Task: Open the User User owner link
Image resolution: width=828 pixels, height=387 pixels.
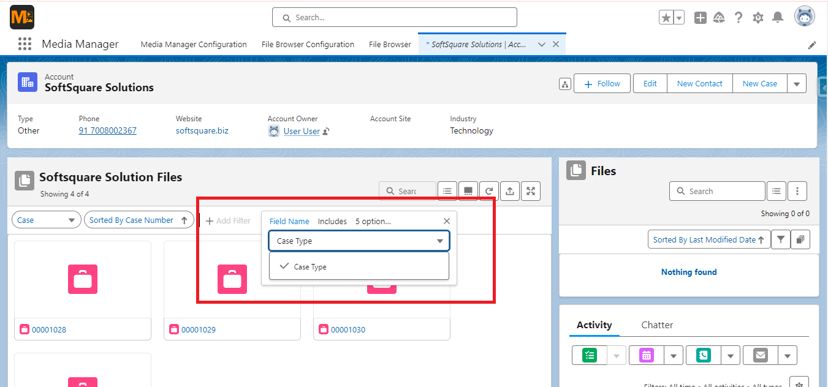Action: (302, 131)
